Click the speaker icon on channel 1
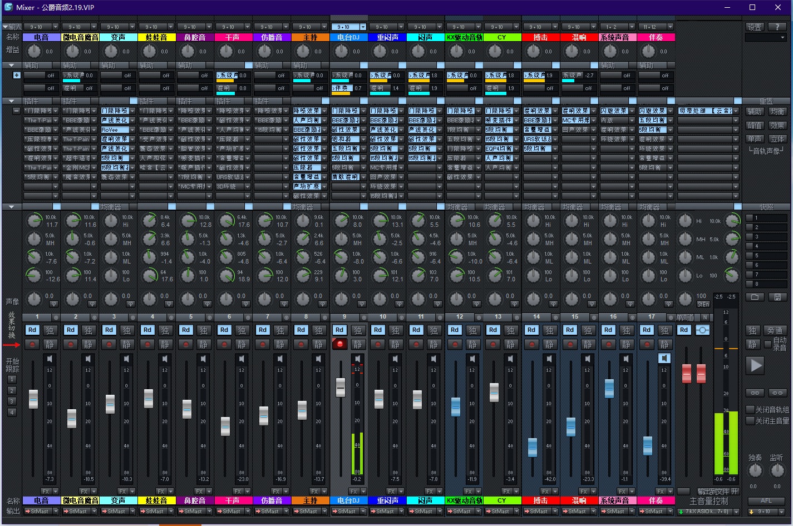This screenshot has height=526, width=793. click(x=50, y=359)
